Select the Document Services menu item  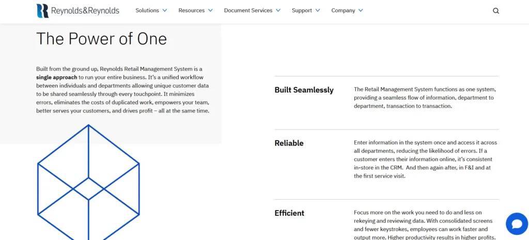click(x=248, y=10)
